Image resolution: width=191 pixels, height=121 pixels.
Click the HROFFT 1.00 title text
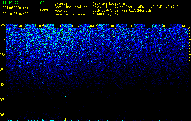click(24, 2)
